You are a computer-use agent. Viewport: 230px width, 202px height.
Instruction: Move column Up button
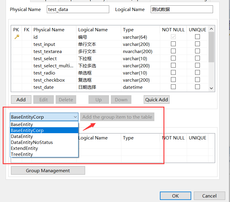98,100
